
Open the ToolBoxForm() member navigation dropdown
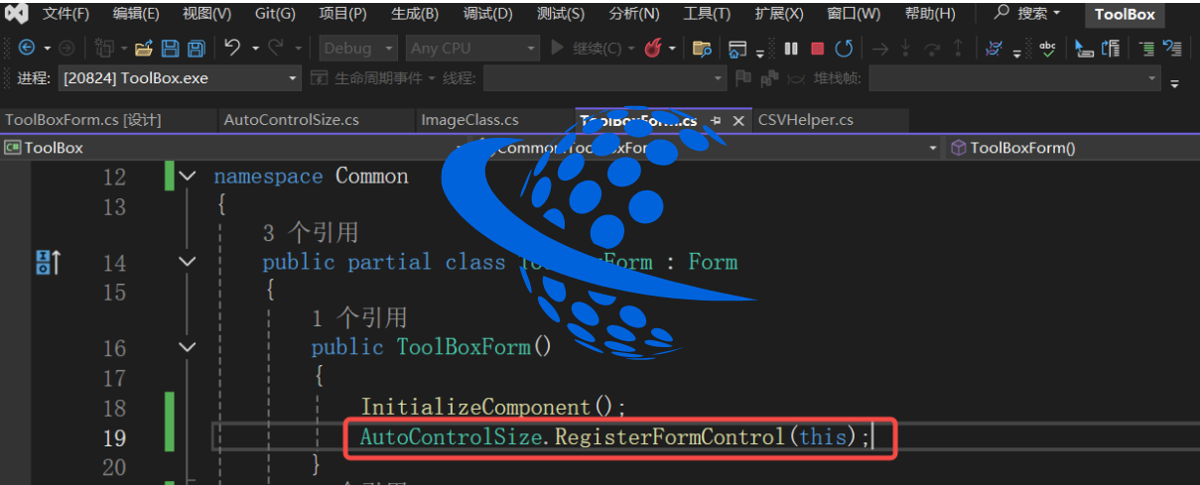1072,148
